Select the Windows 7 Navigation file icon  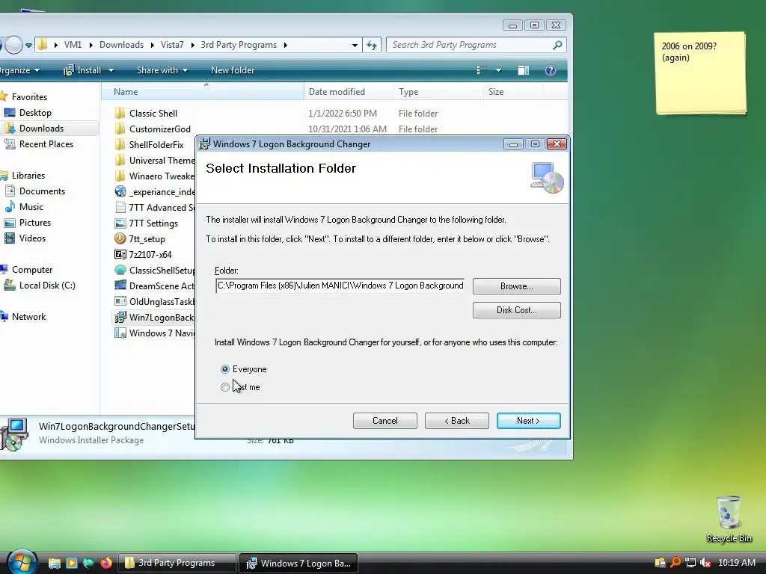tap(120, 333)
